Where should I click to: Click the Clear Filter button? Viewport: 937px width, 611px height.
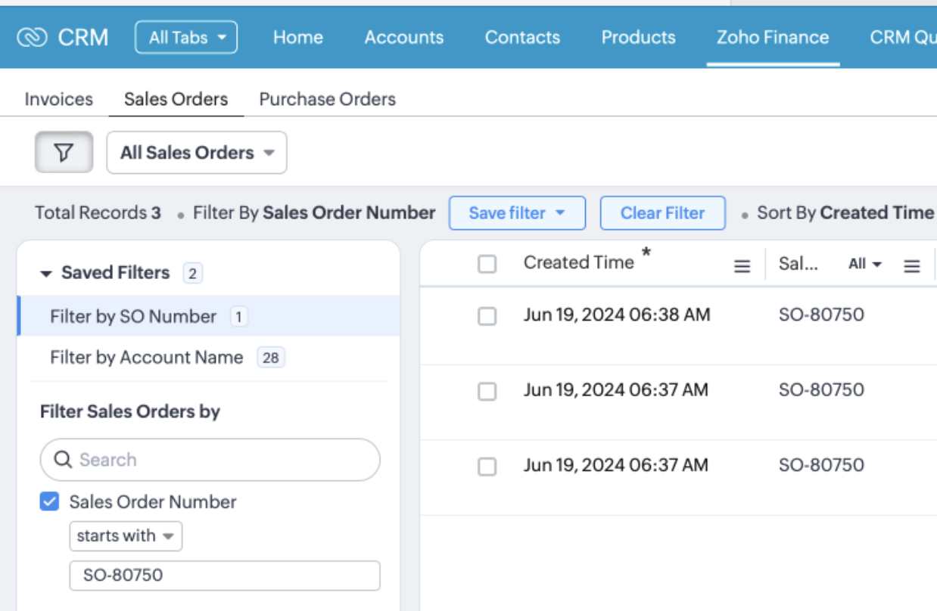[662, 213]
